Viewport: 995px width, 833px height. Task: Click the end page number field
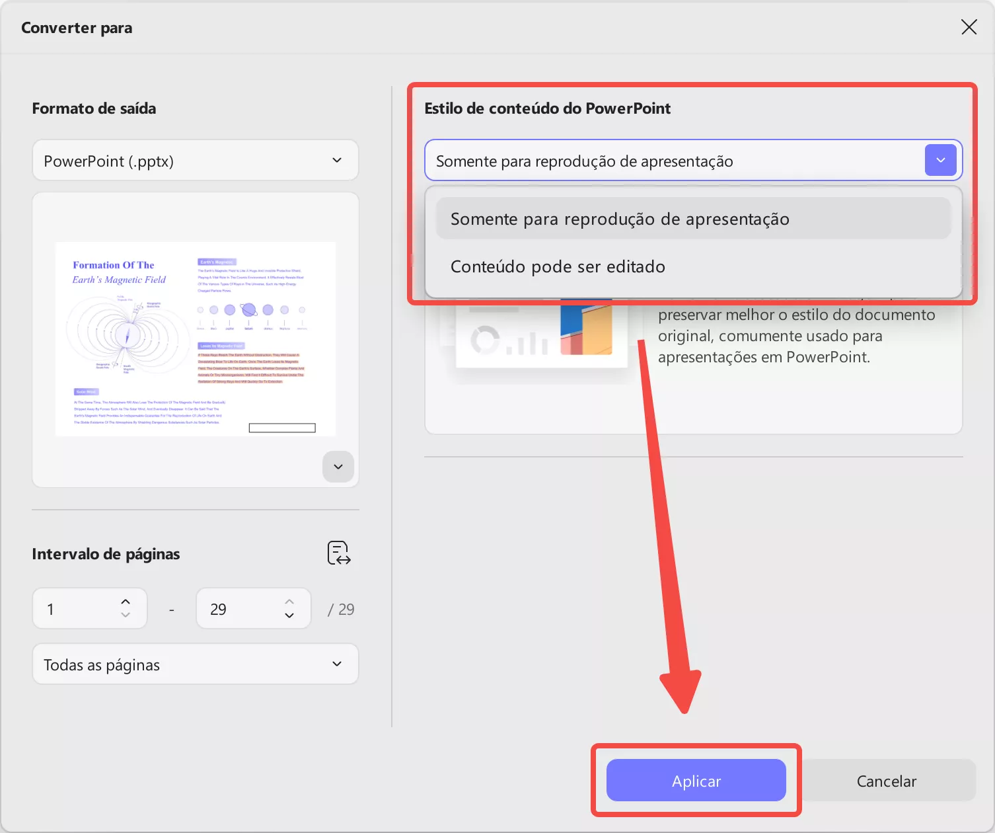click(231, 608)
